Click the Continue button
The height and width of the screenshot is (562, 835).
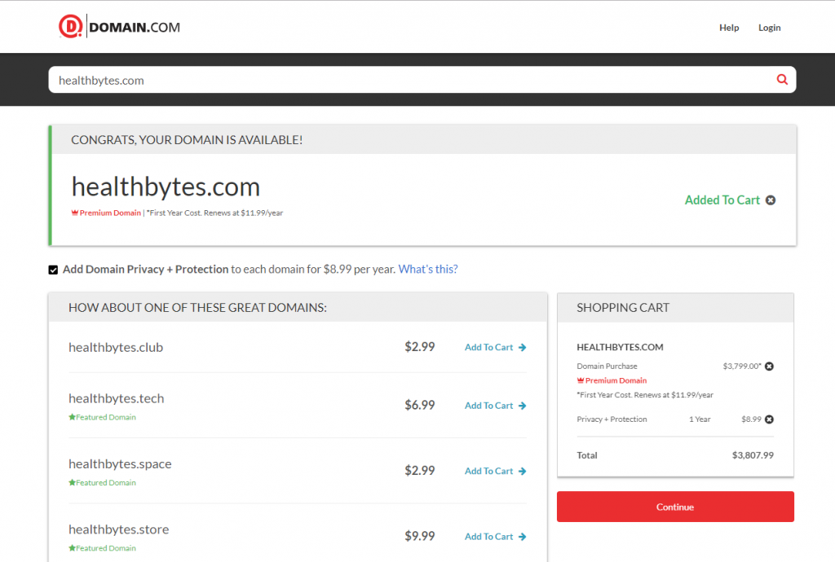[675, 507]
